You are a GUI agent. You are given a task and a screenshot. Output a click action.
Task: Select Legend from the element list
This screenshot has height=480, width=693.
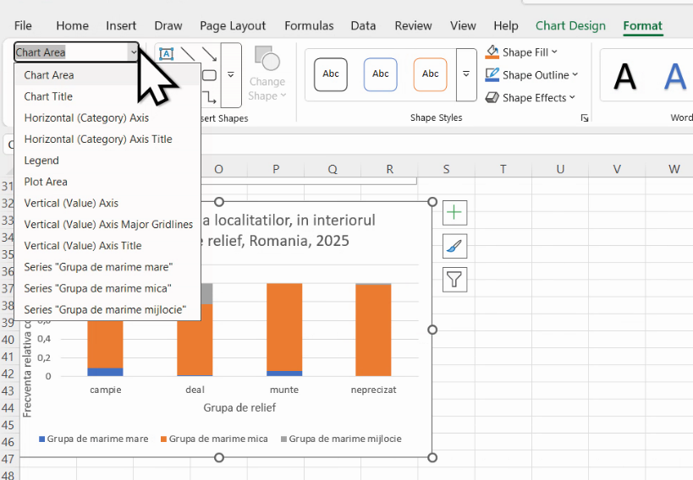point(41,161)
